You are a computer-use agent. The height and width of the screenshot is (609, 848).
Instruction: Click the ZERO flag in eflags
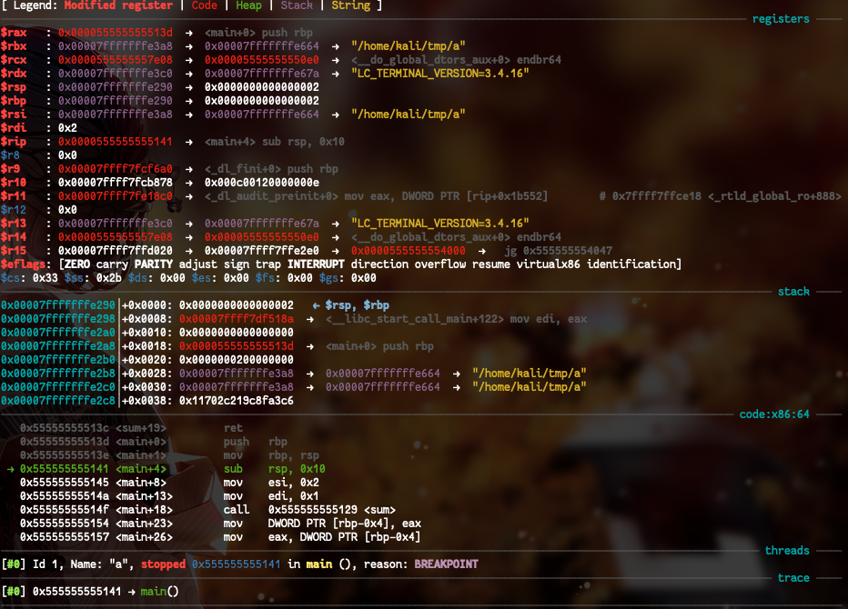[x=77, y=265]
